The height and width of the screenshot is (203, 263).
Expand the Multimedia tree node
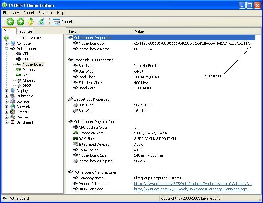coord(6,96)
